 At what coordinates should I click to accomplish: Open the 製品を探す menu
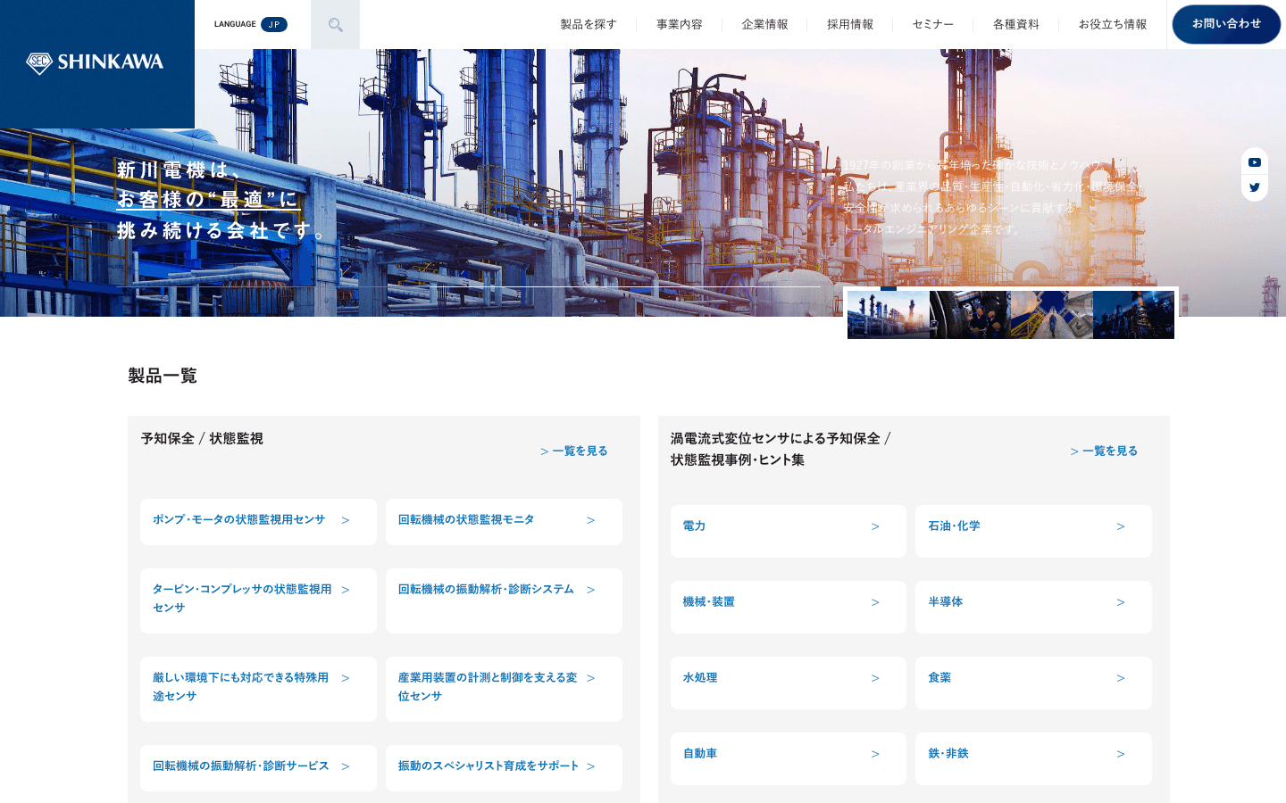[589, 24]
